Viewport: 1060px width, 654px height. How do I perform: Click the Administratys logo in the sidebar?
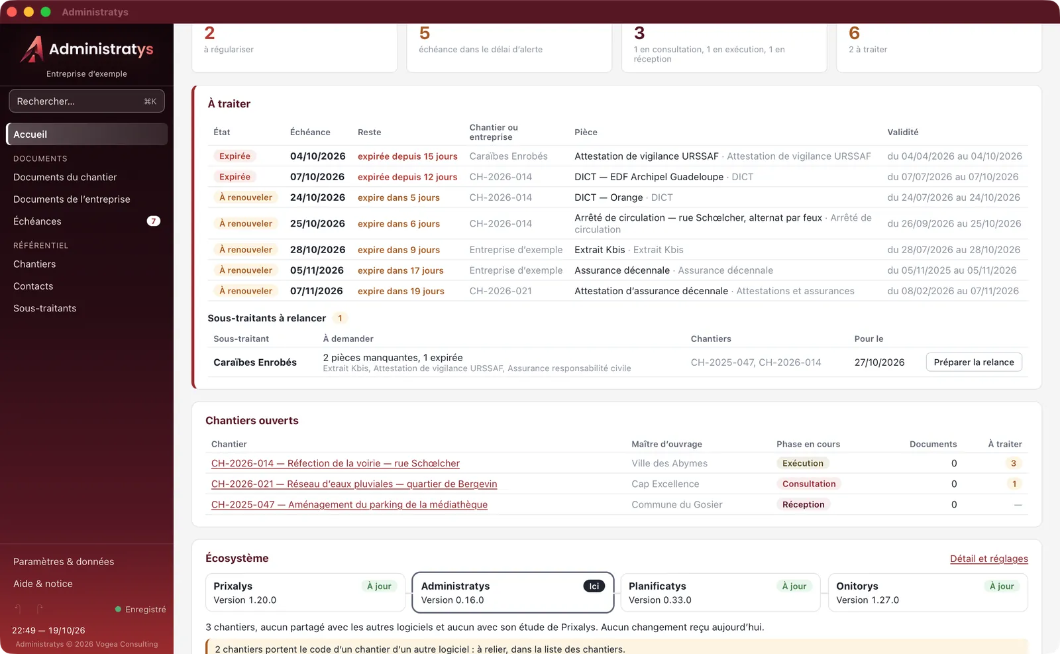point(87,49)
